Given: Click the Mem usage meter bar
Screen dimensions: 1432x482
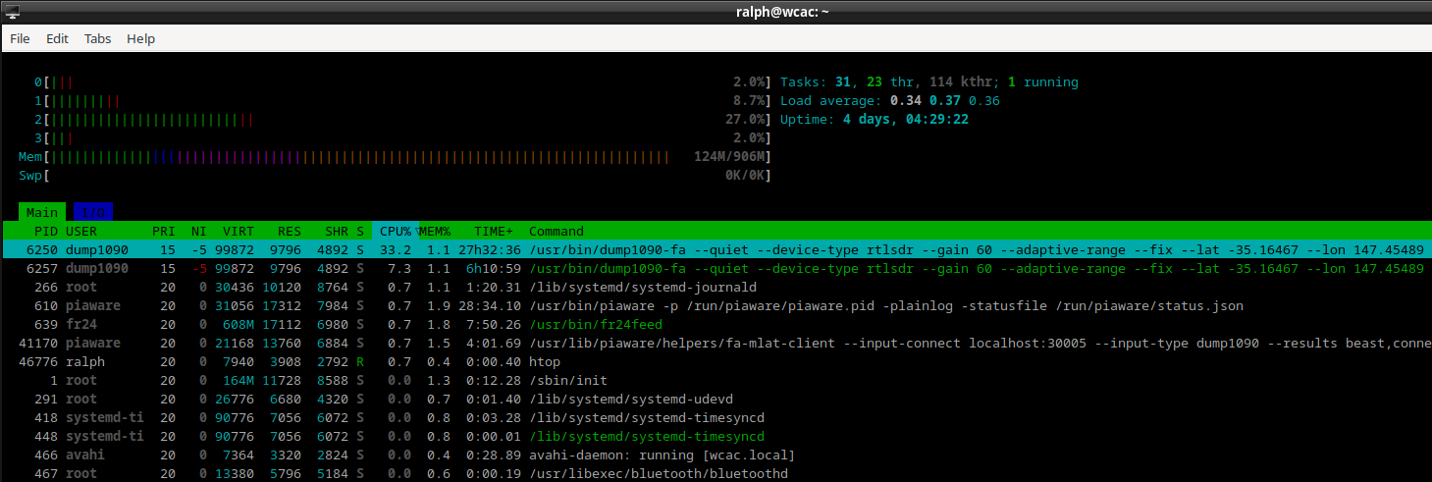Looking at the screenshot, I should coord(393,157).
